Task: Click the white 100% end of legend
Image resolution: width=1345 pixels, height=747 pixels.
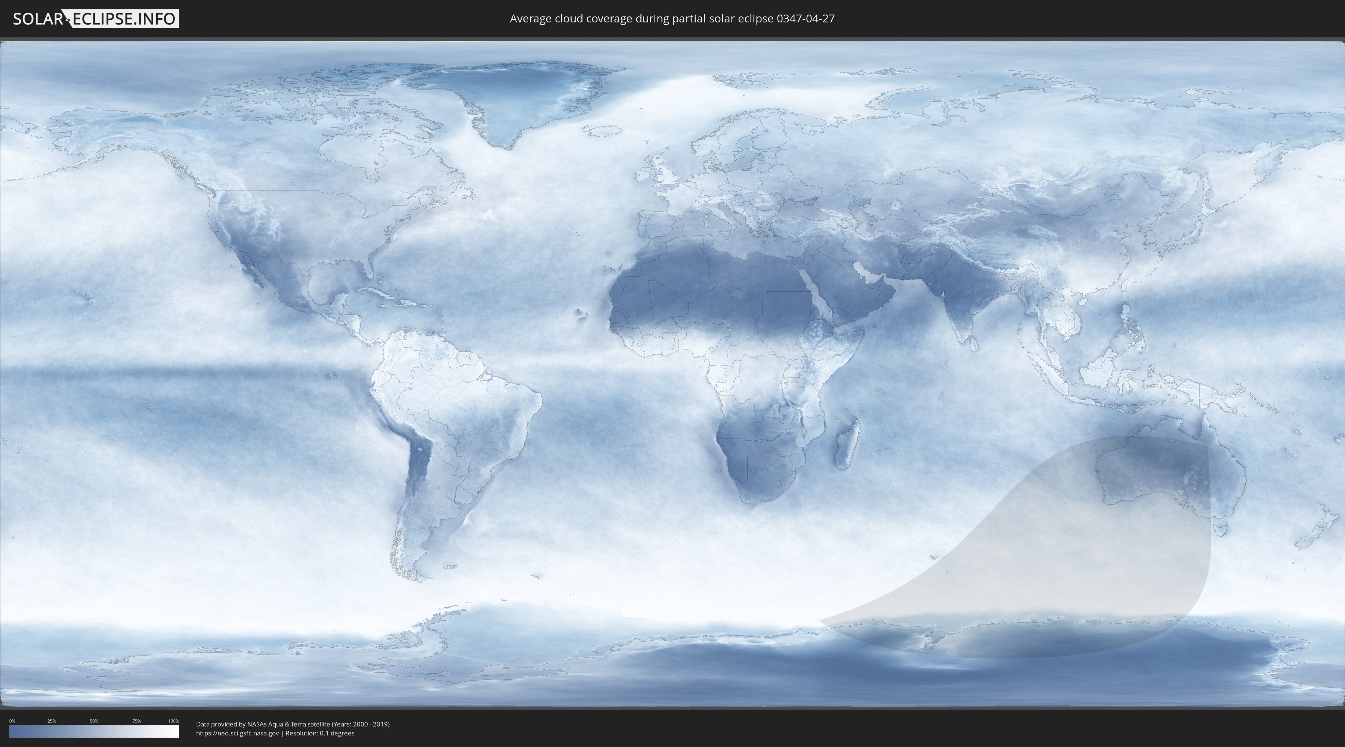Action: click(175, 731)
